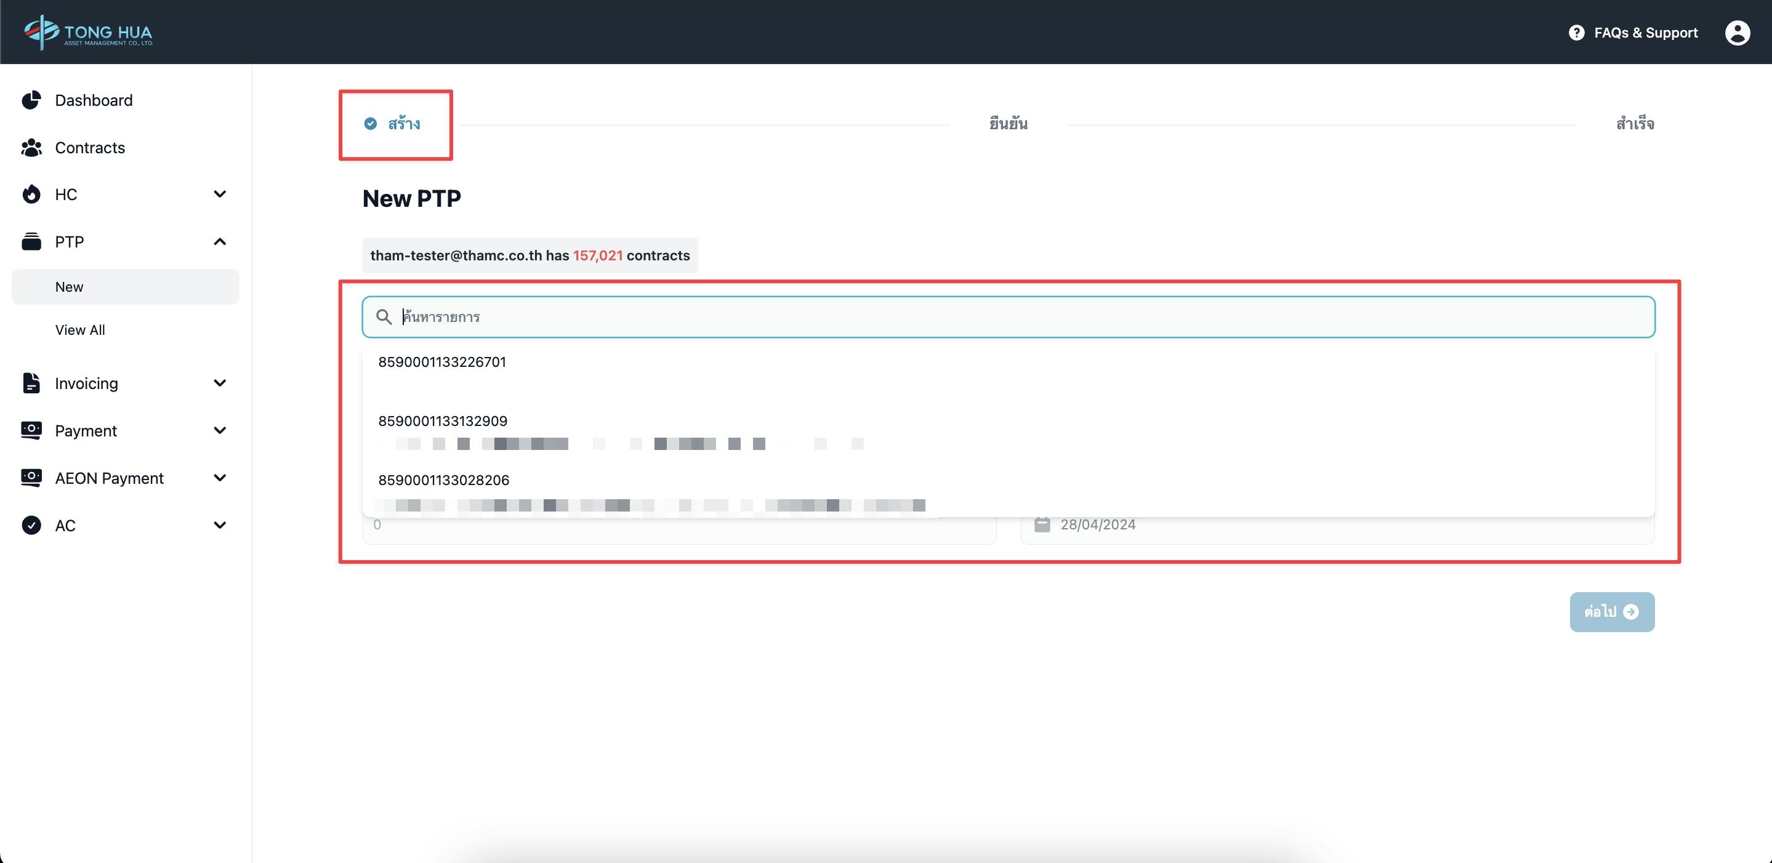Click the Contracts icon in sidebar

(x=31, y=146)
